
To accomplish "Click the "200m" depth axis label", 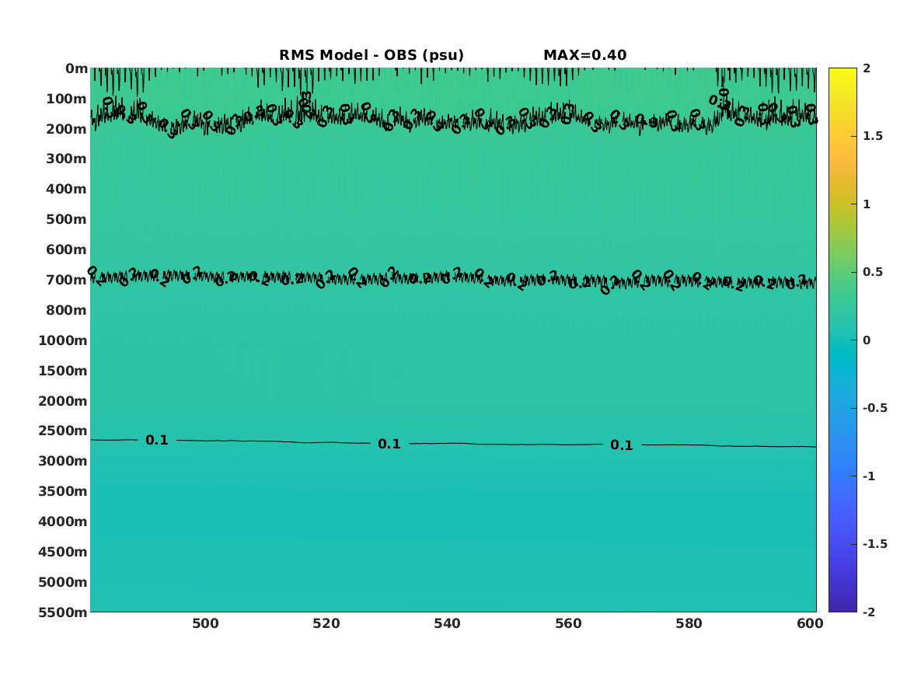I will click(x=67, y=129).
